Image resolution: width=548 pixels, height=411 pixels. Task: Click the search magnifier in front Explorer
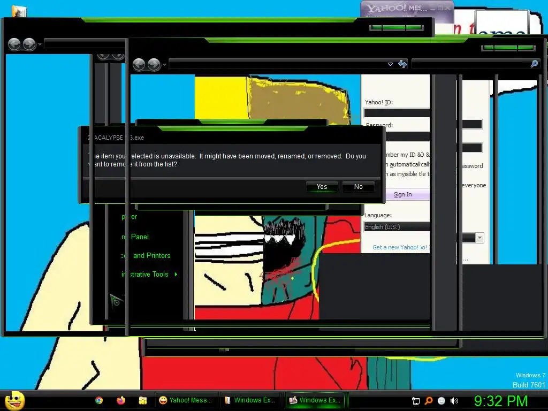coord(535,64)
